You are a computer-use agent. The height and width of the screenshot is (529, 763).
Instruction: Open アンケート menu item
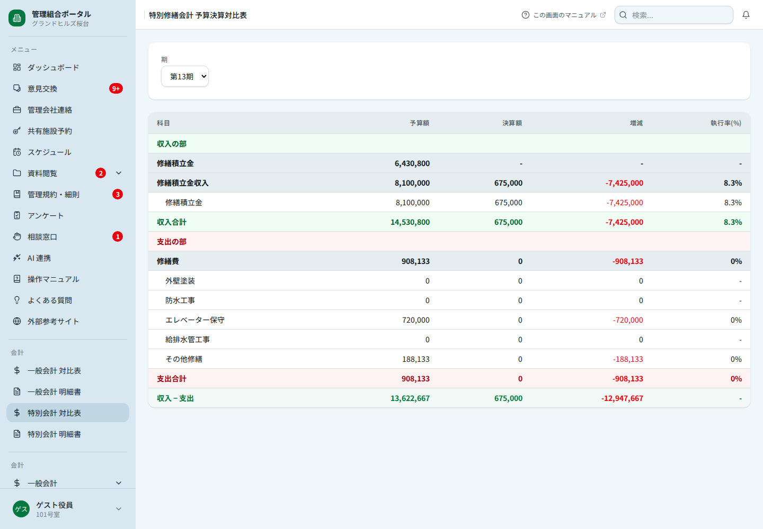click(68, 215)
